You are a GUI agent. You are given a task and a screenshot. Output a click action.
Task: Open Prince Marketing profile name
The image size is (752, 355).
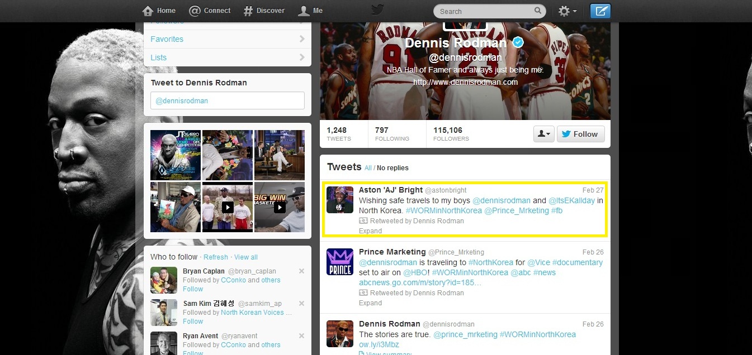(392, 252)
